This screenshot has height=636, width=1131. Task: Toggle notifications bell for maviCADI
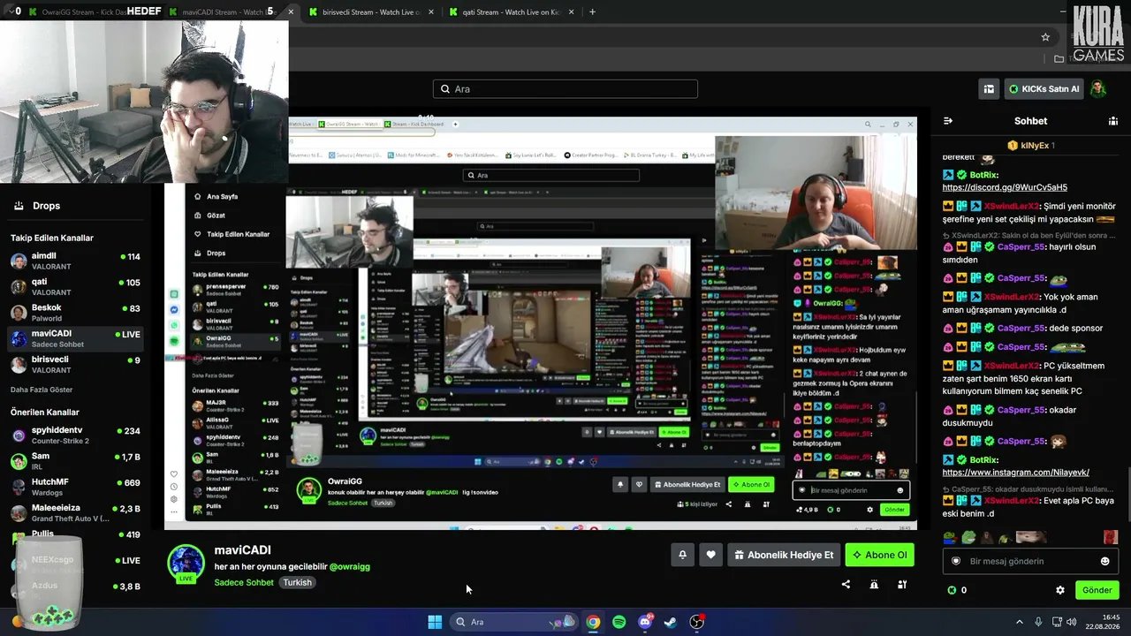pos(682,555)
